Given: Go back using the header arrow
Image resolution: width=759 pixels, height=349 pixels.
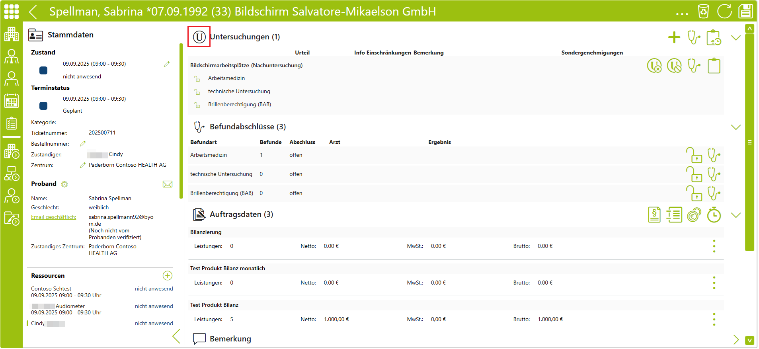Looking at the screenshot, I should tap(33, 12).
